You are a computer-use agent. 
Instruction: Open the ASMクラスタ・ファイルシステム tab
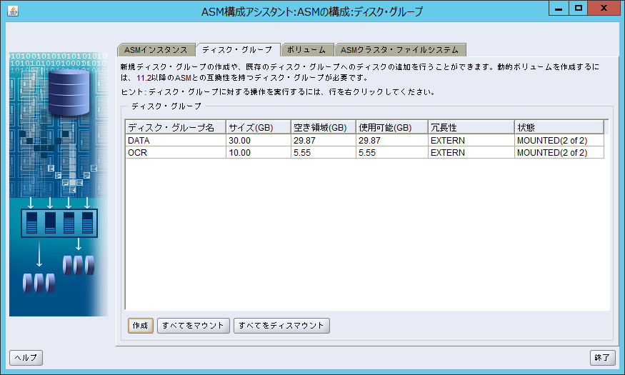pos(400,50)
